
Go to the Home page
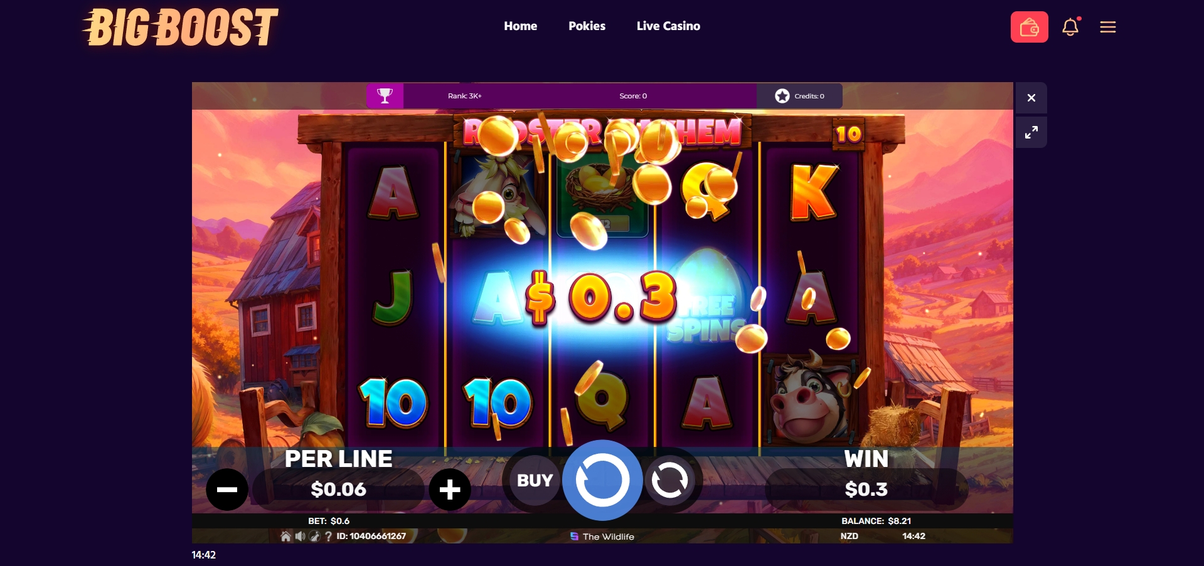click(x=520, y=26)
